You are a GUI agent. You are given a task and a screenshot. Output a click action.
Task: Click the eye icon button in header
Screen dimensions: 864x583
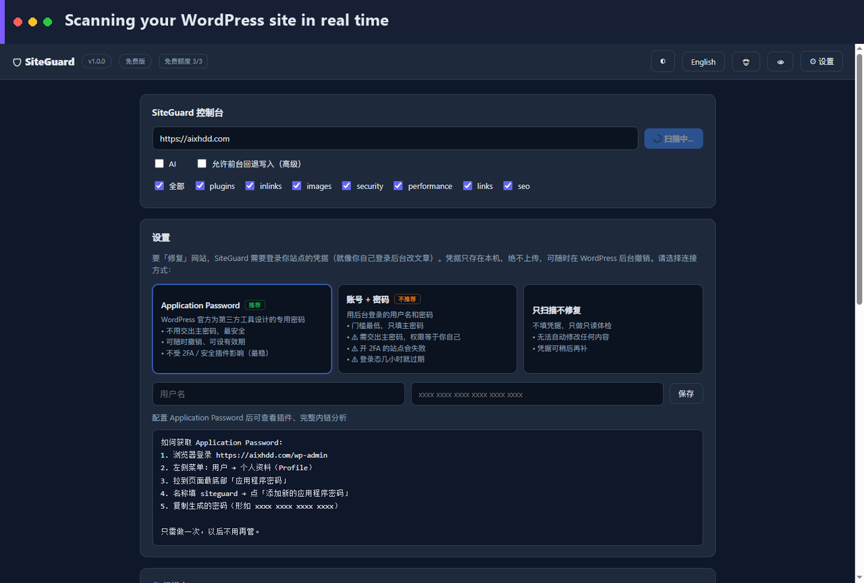780,61
